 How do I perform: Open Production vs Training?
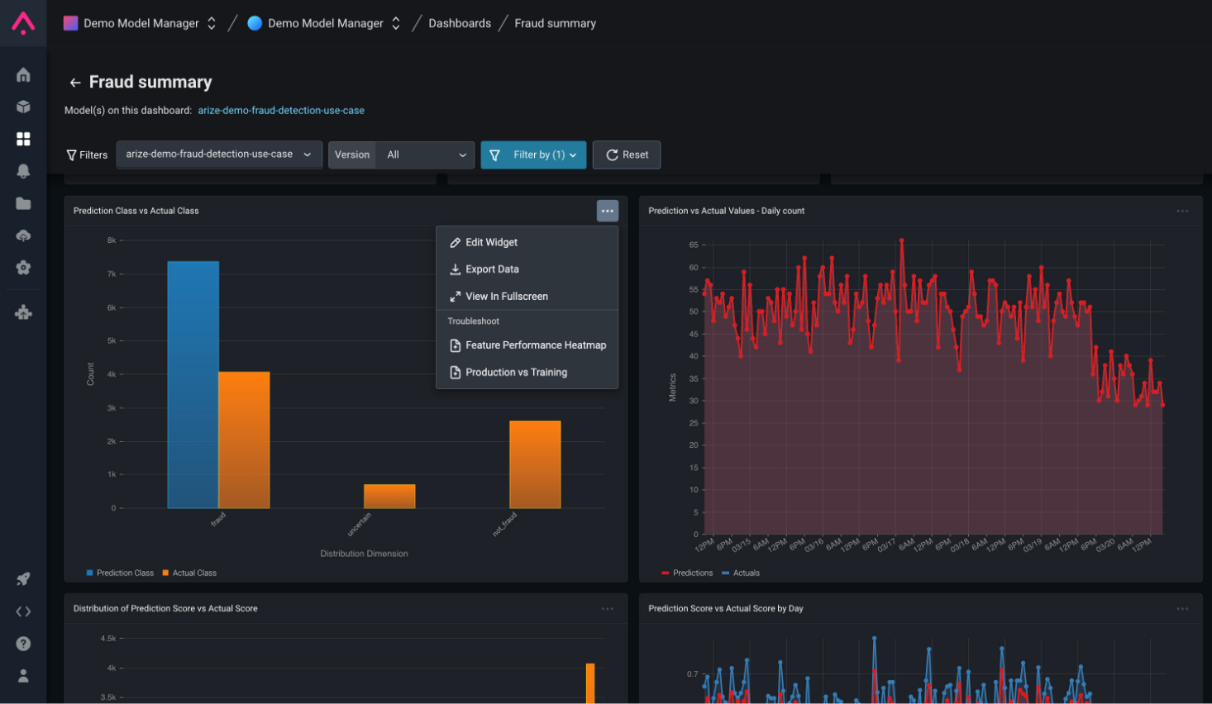click(x=527, y=373)
